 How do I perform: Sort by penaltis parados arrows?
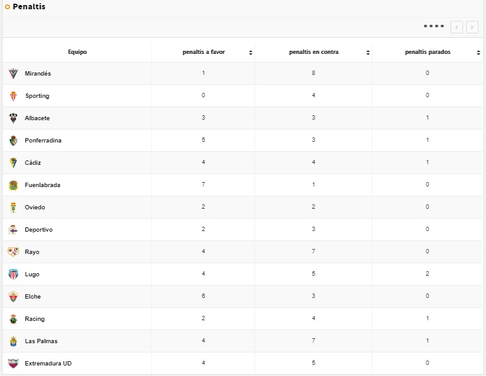tap(479, 53)
